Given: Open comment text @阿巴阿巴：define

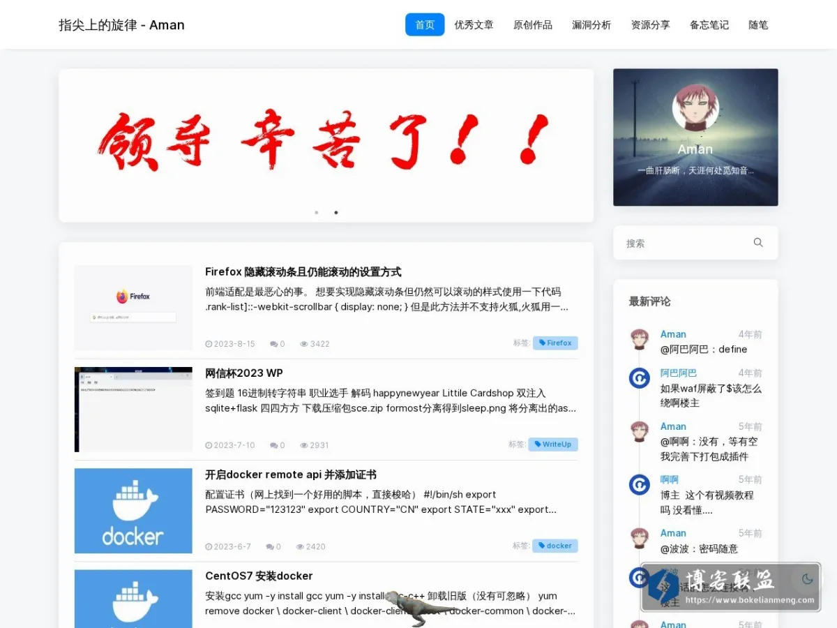Looking at the screenshot, I should pyautogui.click(x=704, y=350).
